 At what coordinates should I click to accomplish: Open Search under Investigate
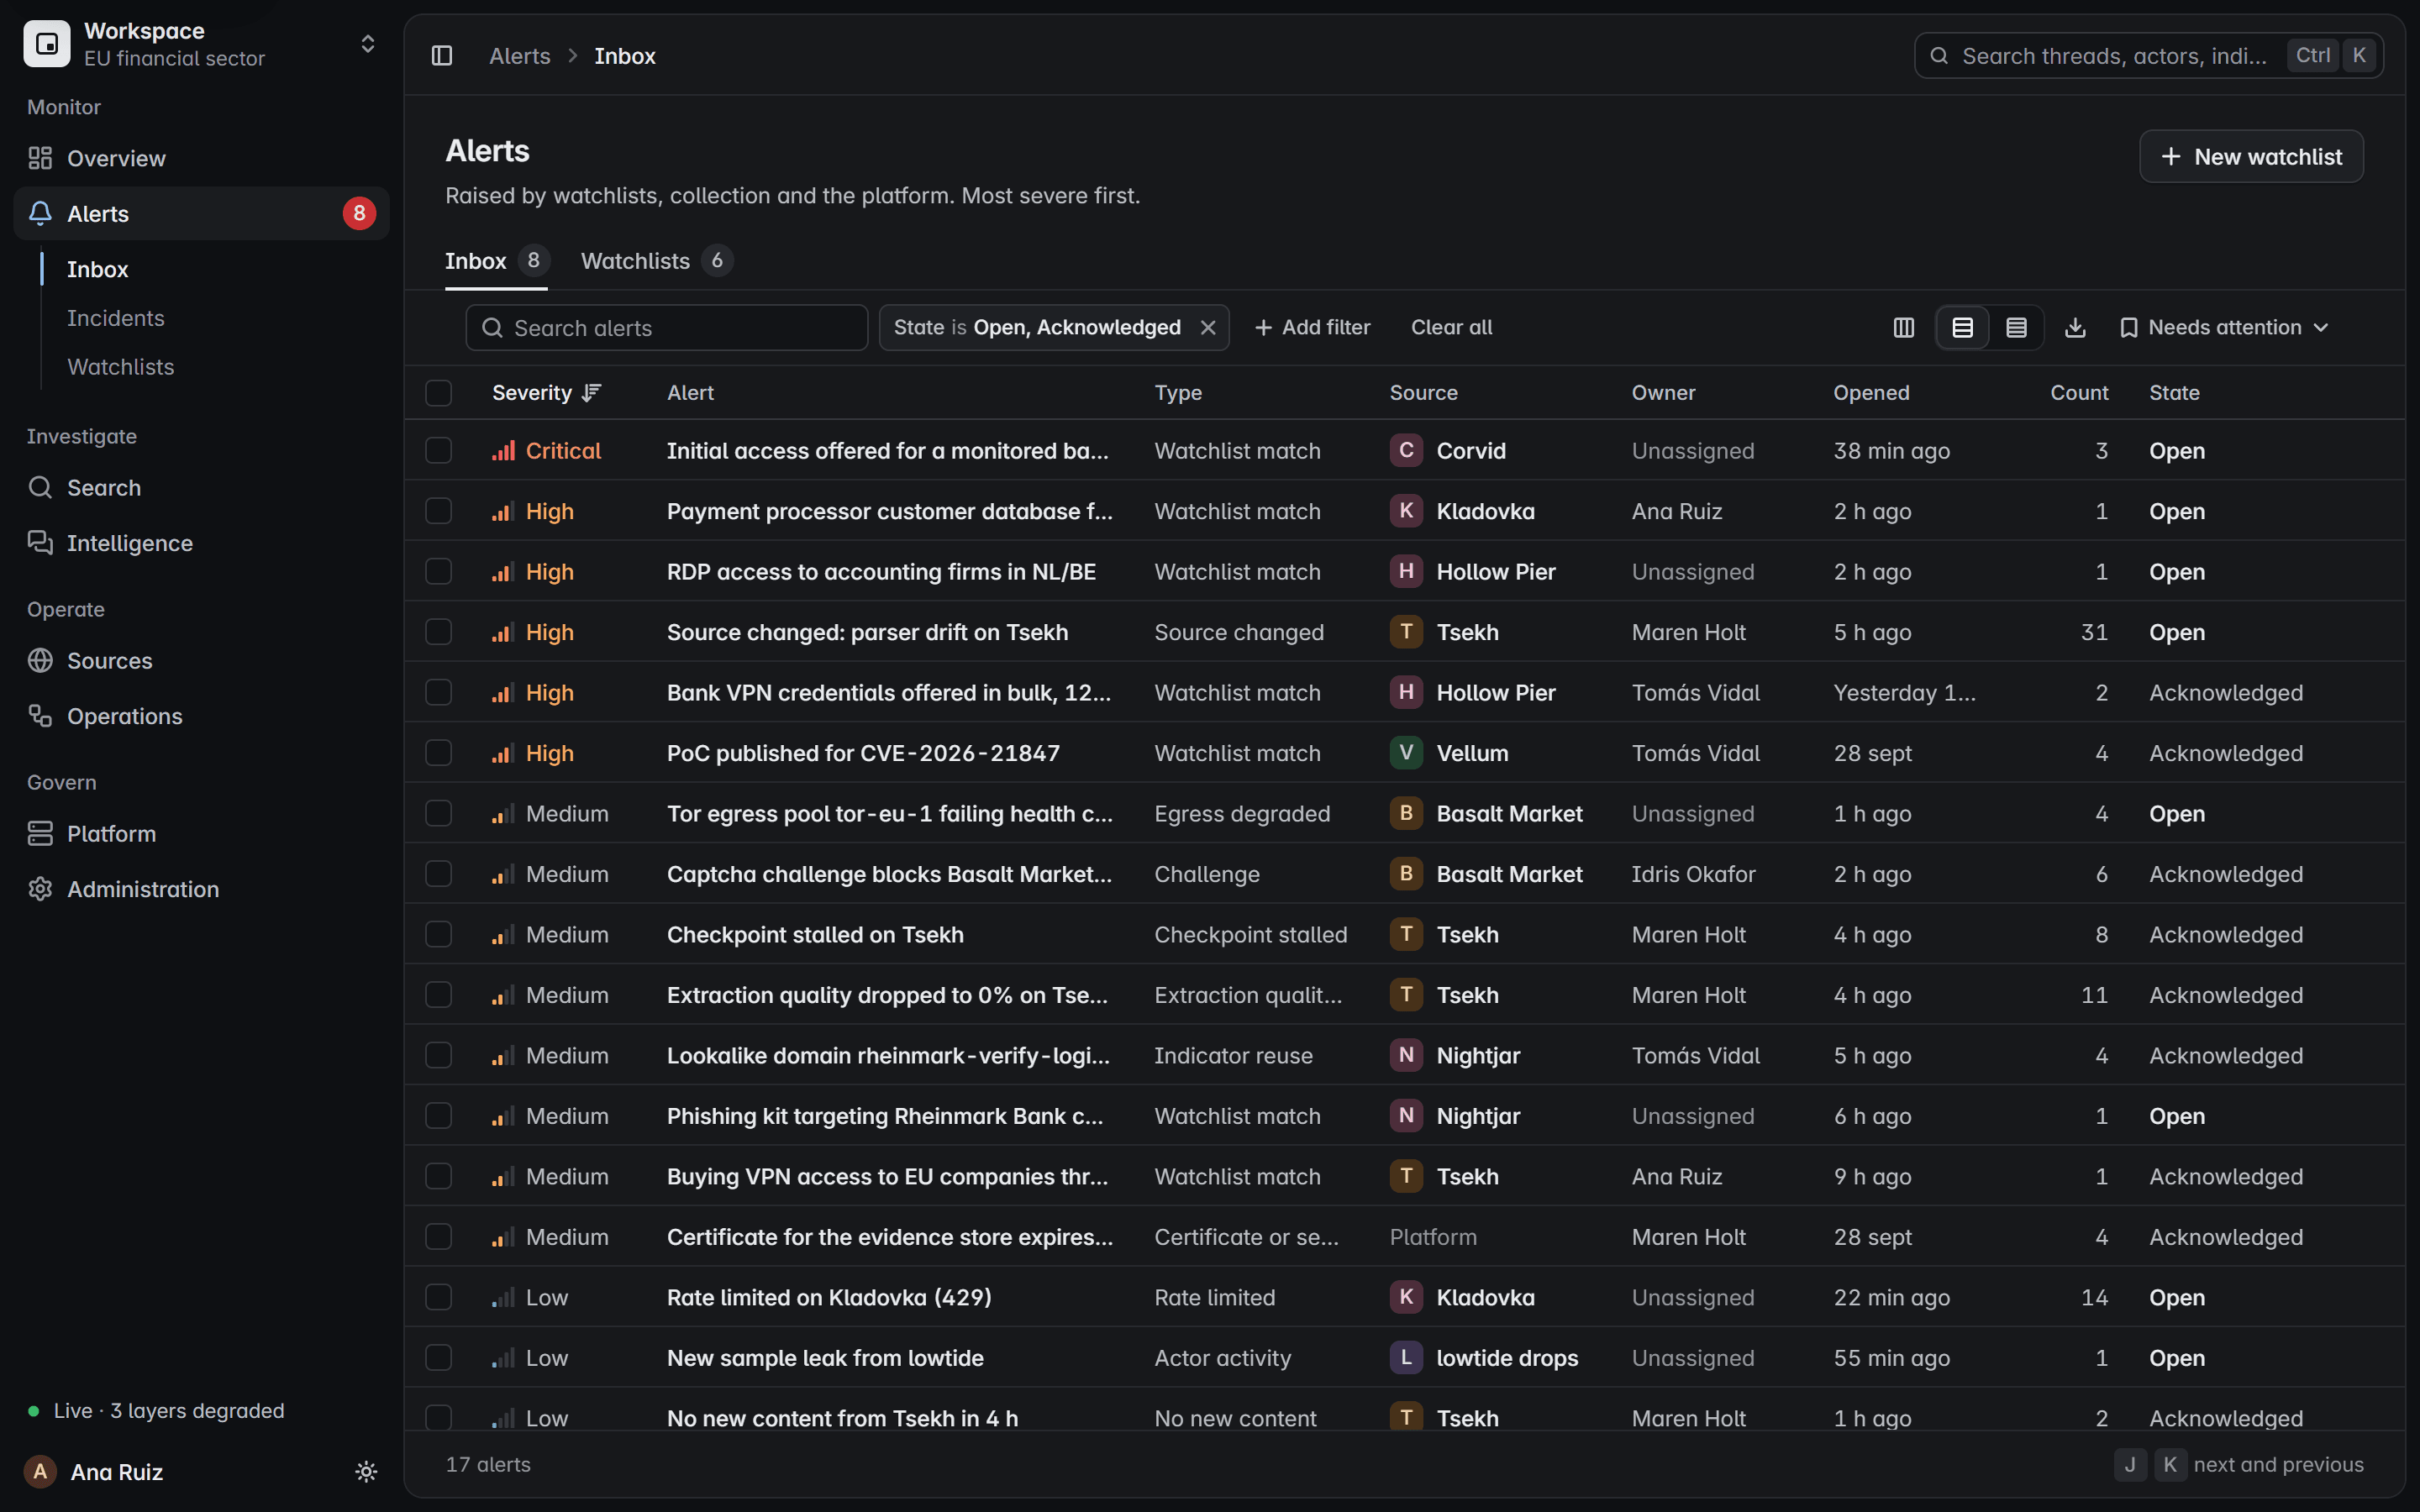coord(201,487)
